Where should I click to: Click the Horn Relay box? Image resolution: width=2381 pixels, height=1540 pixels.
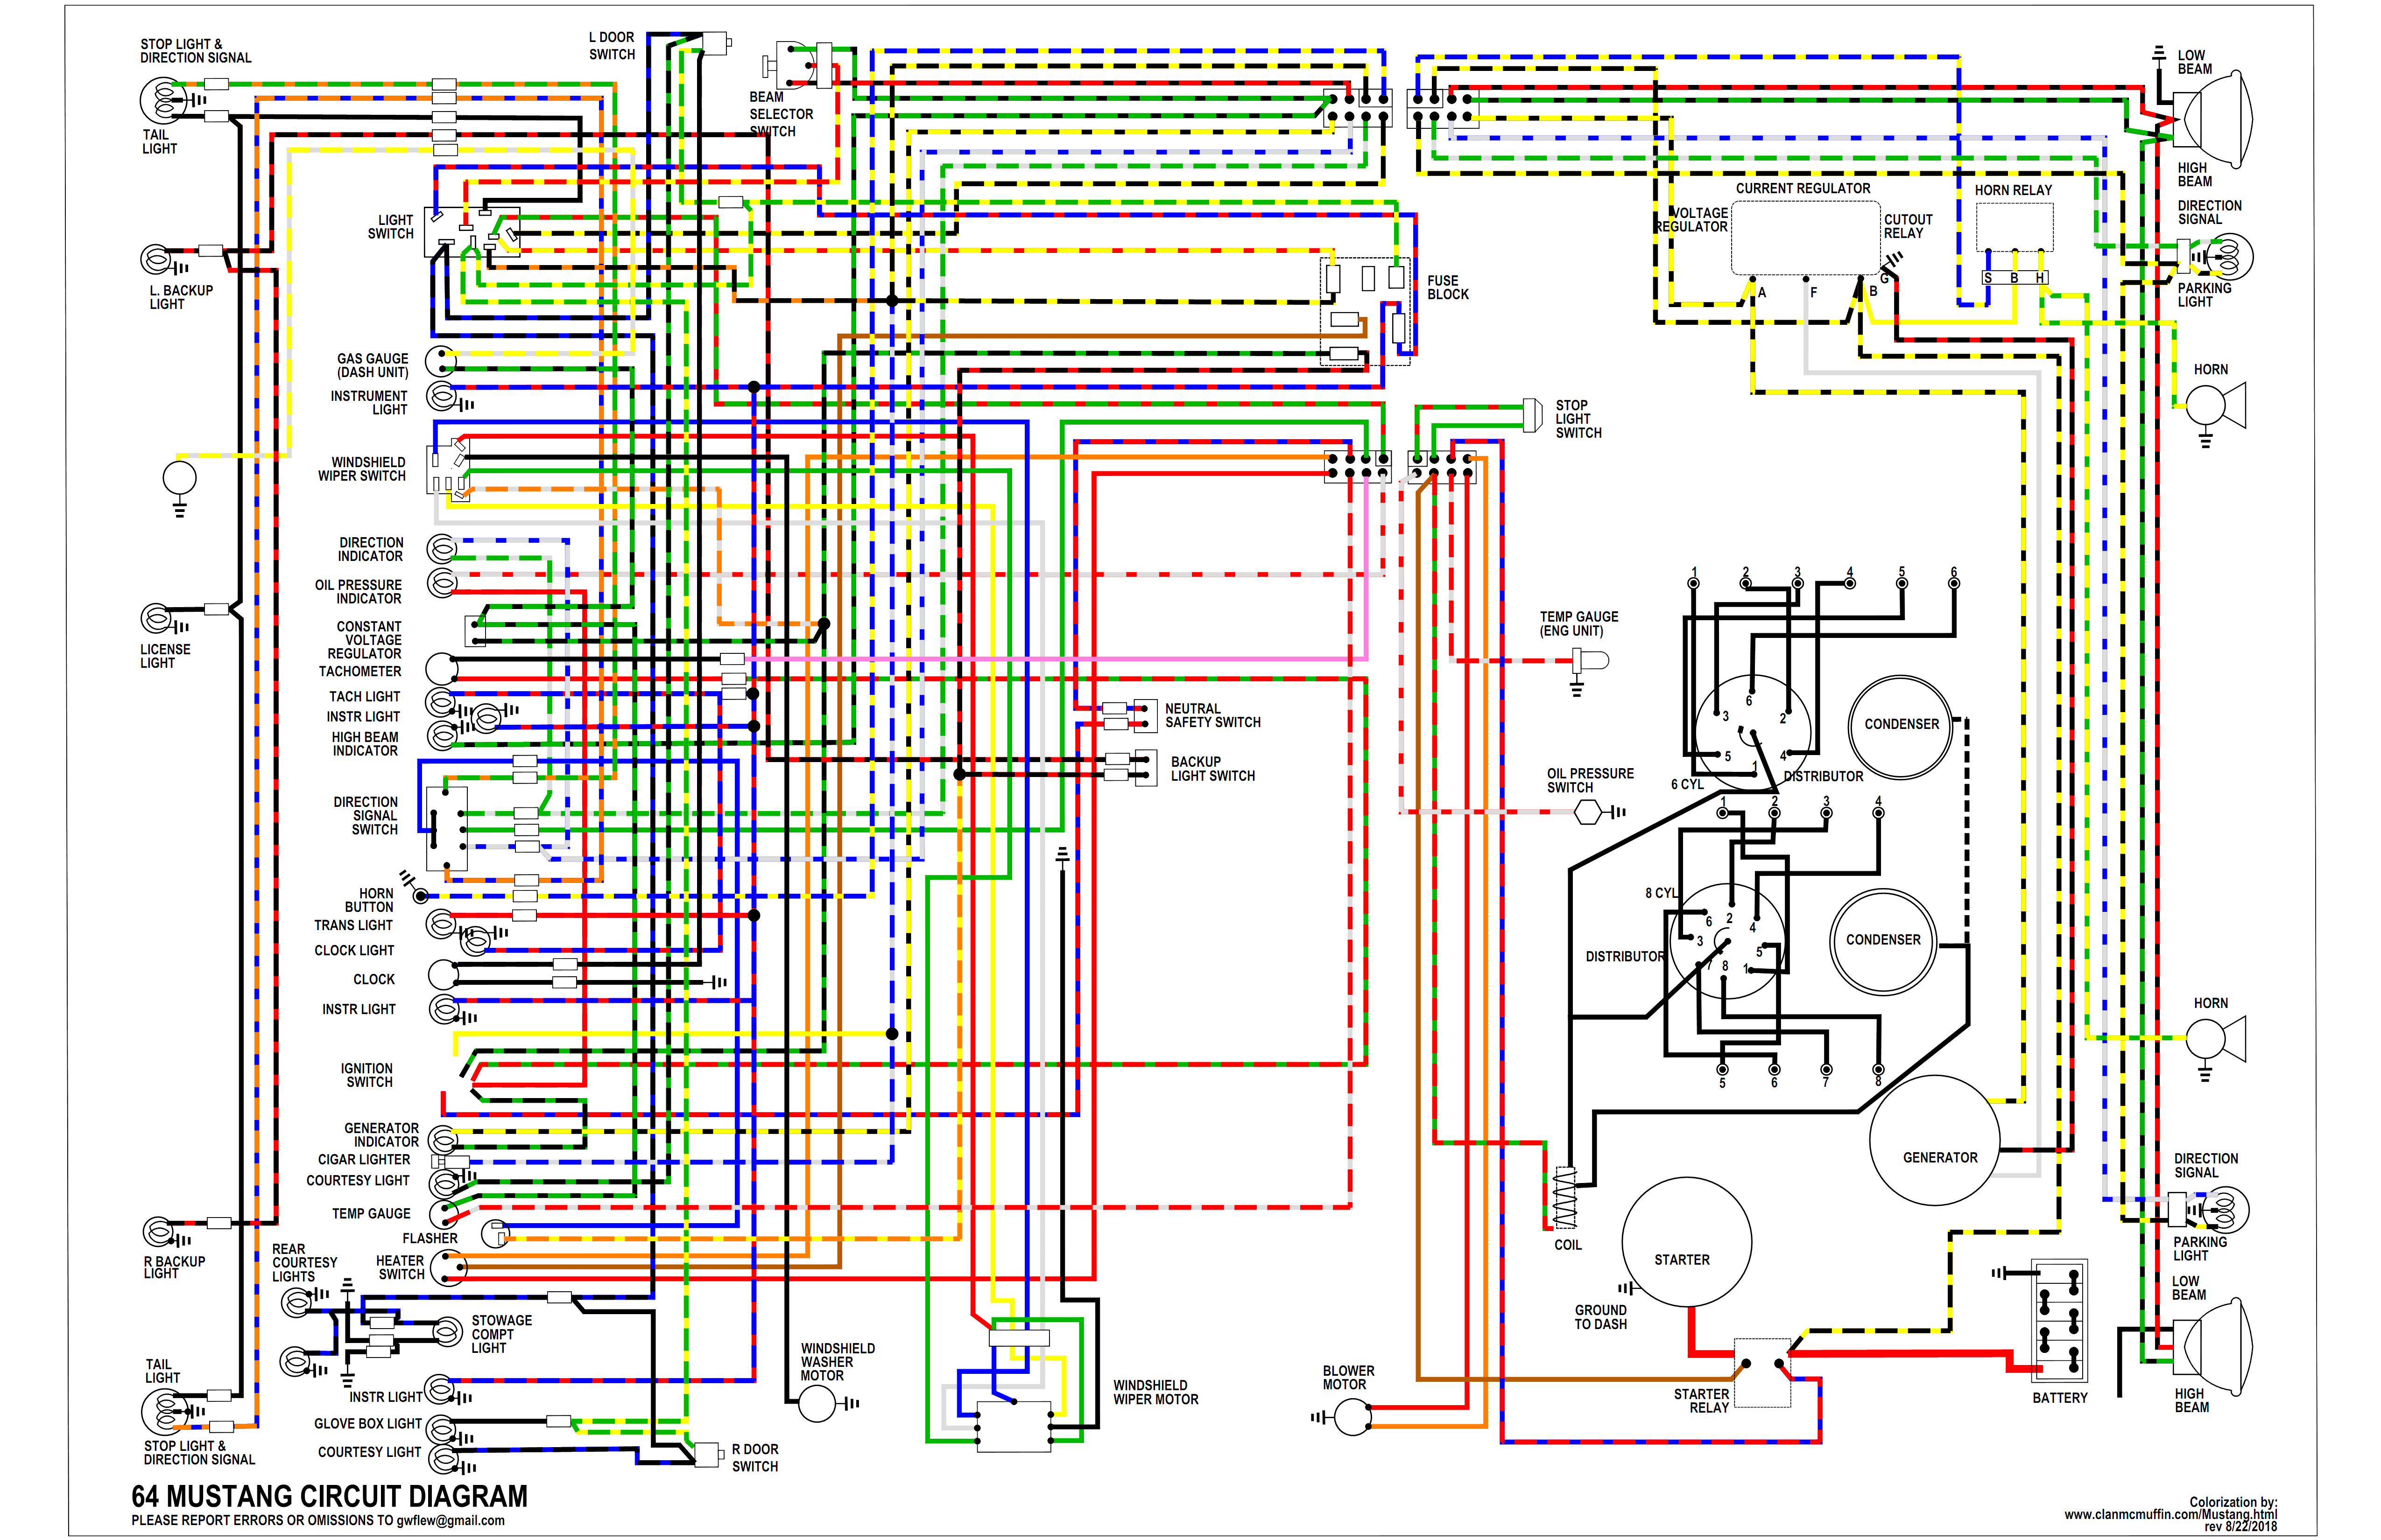pos(2014,228)
